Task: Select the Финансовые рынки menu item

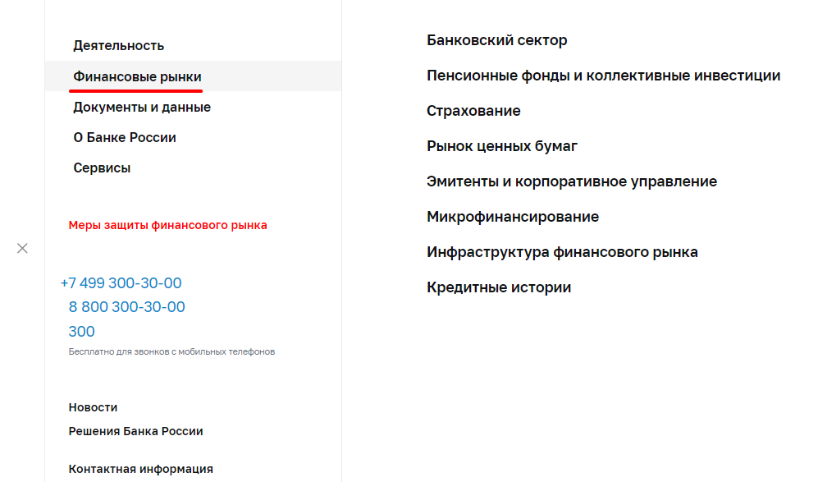Action: pyautogui.click(x=137, y=76)
